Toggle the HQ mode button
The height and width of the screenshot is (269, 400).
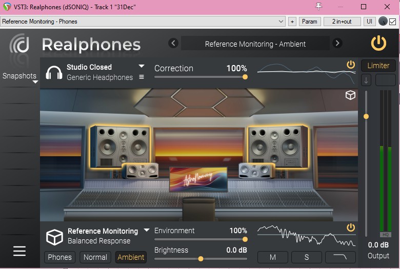coord(386,234)
